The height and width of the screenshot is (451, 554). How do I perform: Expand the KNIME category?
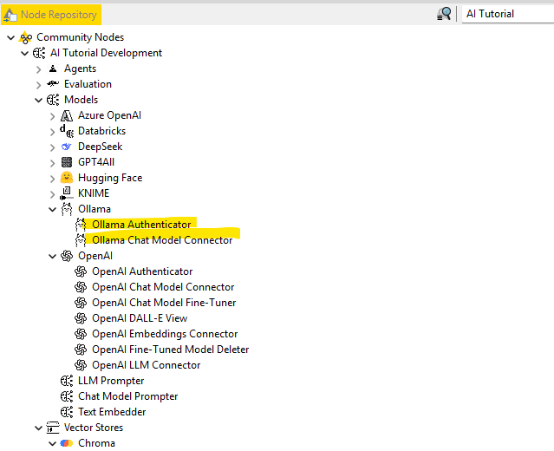[x=53, y=194]
